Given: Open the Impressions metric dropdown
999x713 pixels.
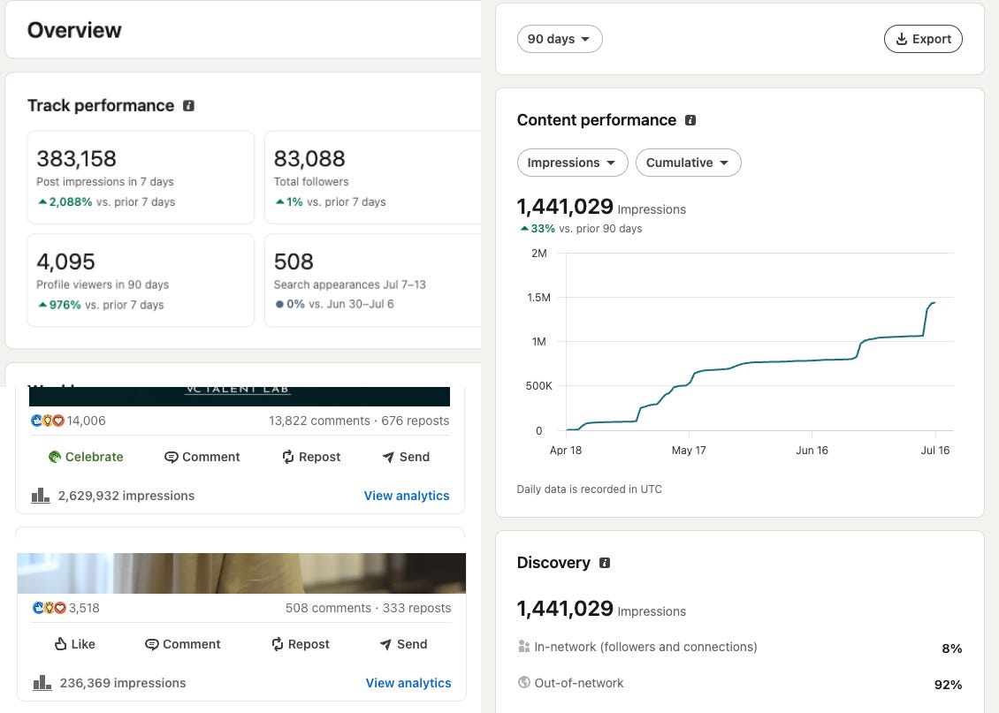Looking at the screenshot, I should click(x=572, y=163).
